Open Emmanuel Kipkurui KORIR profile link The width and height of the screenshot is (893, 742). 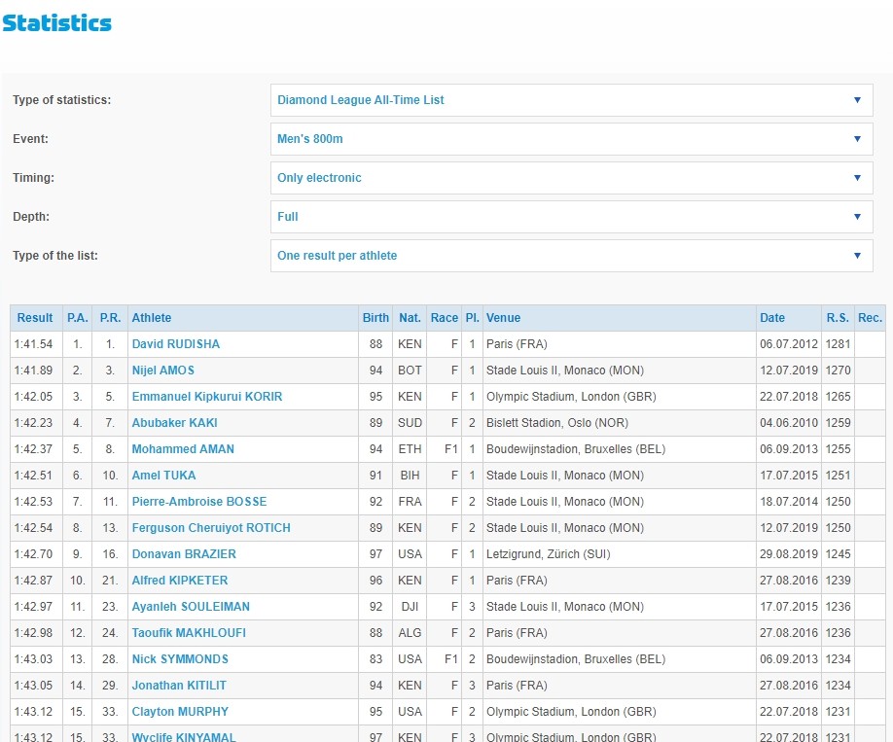(205, 397)
